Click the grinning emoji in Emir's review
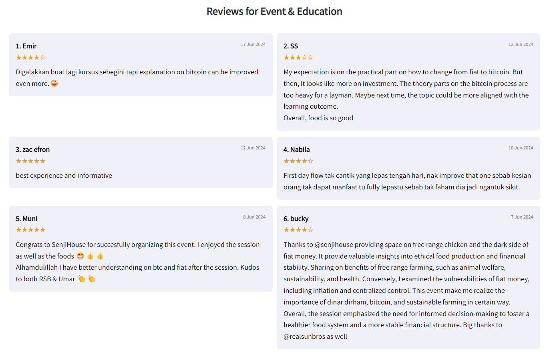 point(54,84)
